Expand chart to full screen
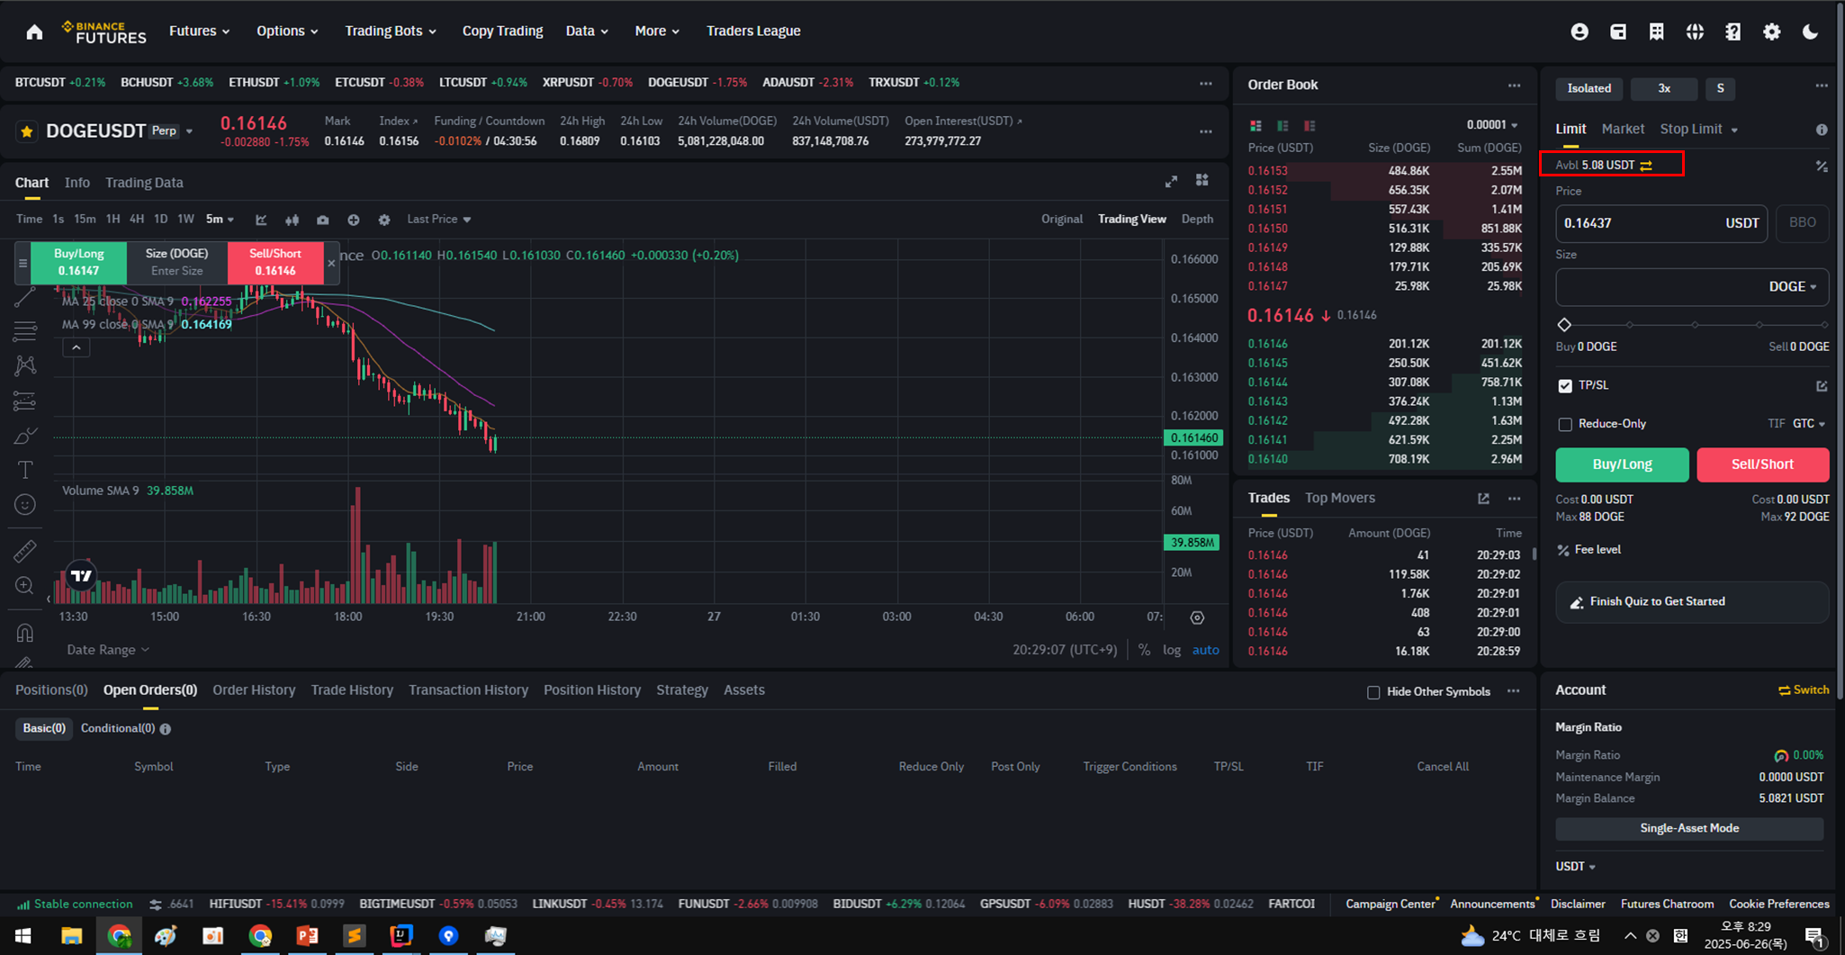Screen dimensions: 1845x955 click(x=1171, y=181)
